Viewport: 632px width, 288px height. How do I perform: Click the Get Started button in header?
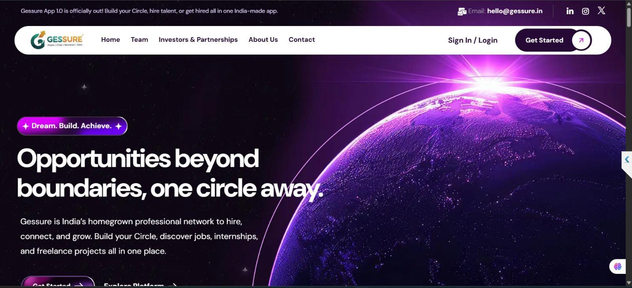pyautogui.click(x=553, y=40)
